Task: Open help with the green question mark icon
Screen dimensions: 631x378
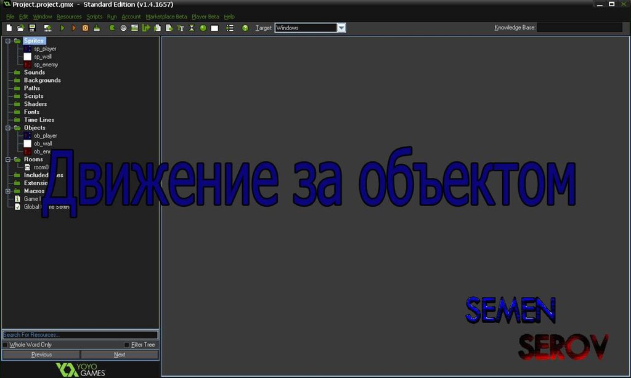Action: [x=245, y=28]
